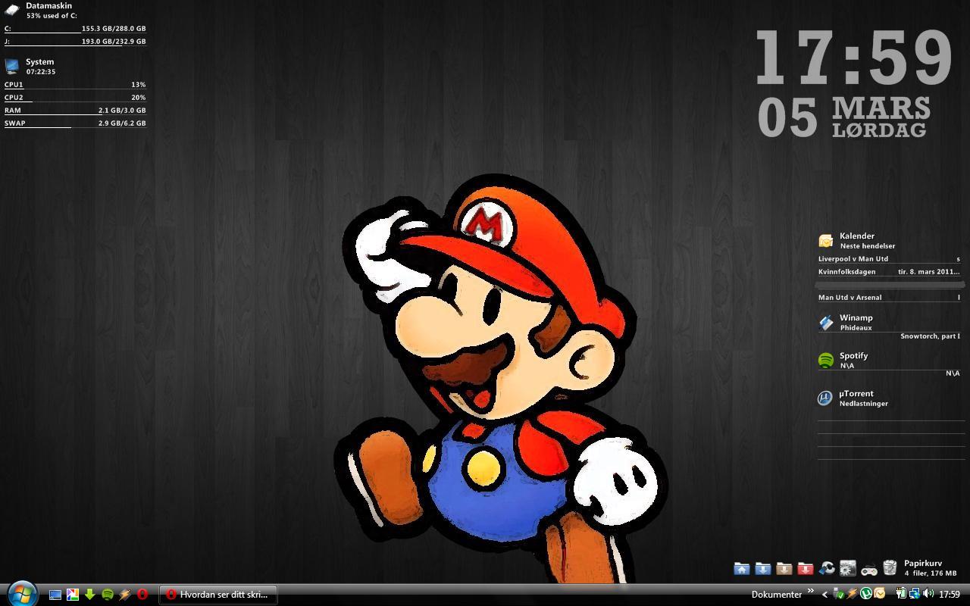Open the System widget title
Image resolution: width=970 pixels, height=606 pixels.
40,61
